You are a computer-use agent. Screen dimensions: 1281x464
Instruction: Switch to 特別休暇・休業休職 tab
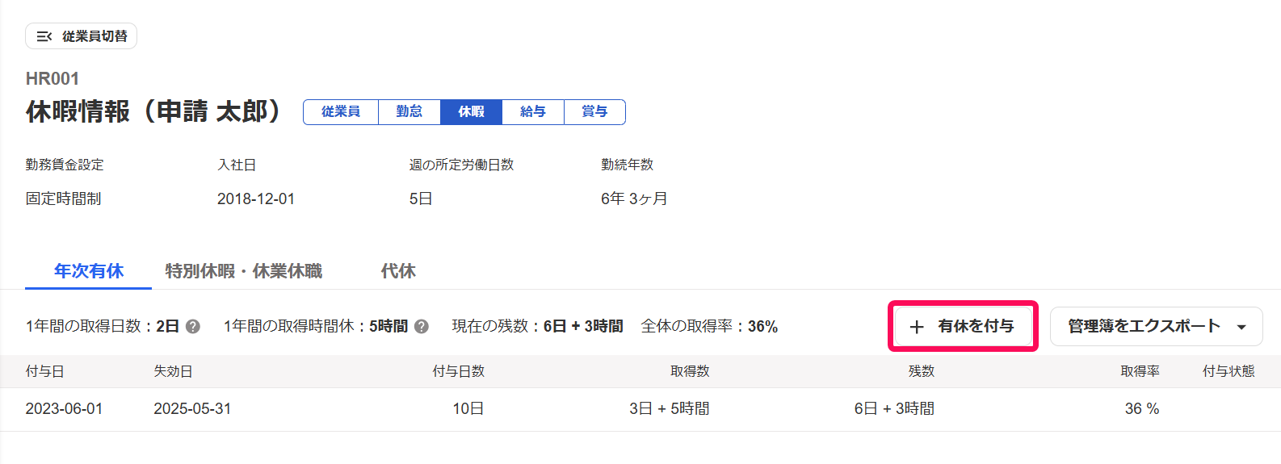click(x=244, y=271)
